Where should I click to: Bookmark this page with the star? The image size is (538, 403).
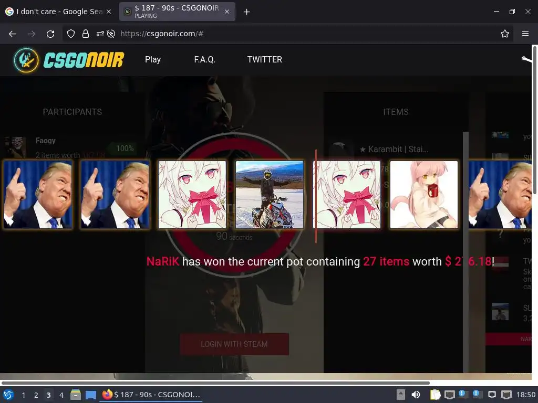click(505, 34)
